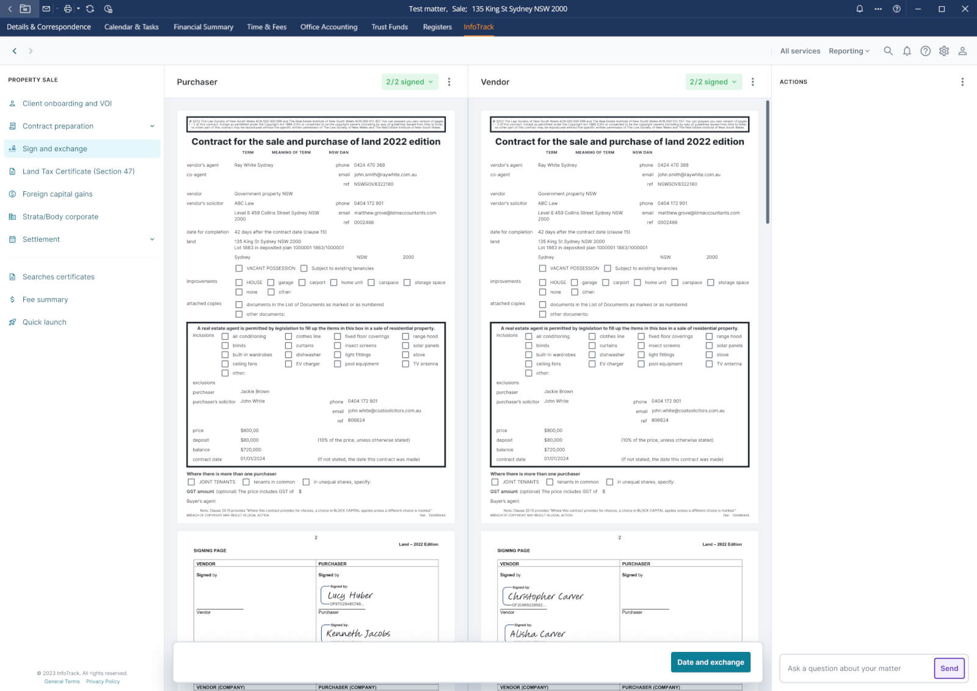
Task: Click the Foreign capital gains dollar icon
Action: pyautogui.click(x=12, y=194)
